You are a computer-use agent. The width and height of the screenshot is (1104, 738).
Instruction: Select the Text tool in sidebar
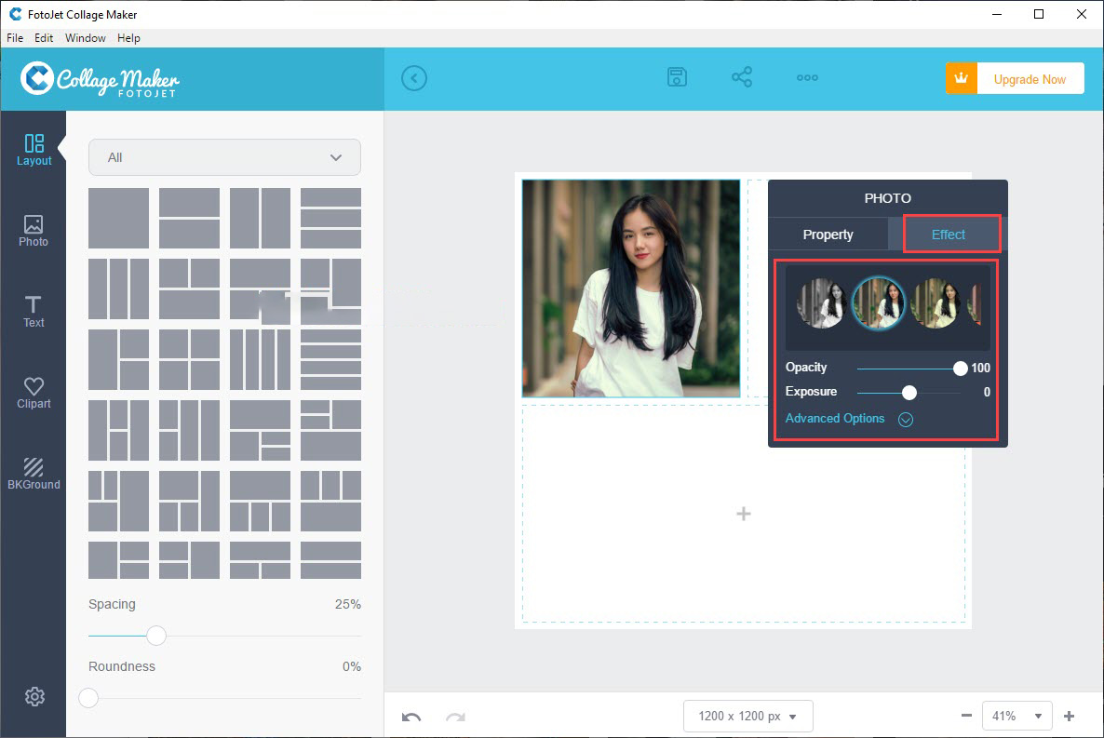(34, 312)
